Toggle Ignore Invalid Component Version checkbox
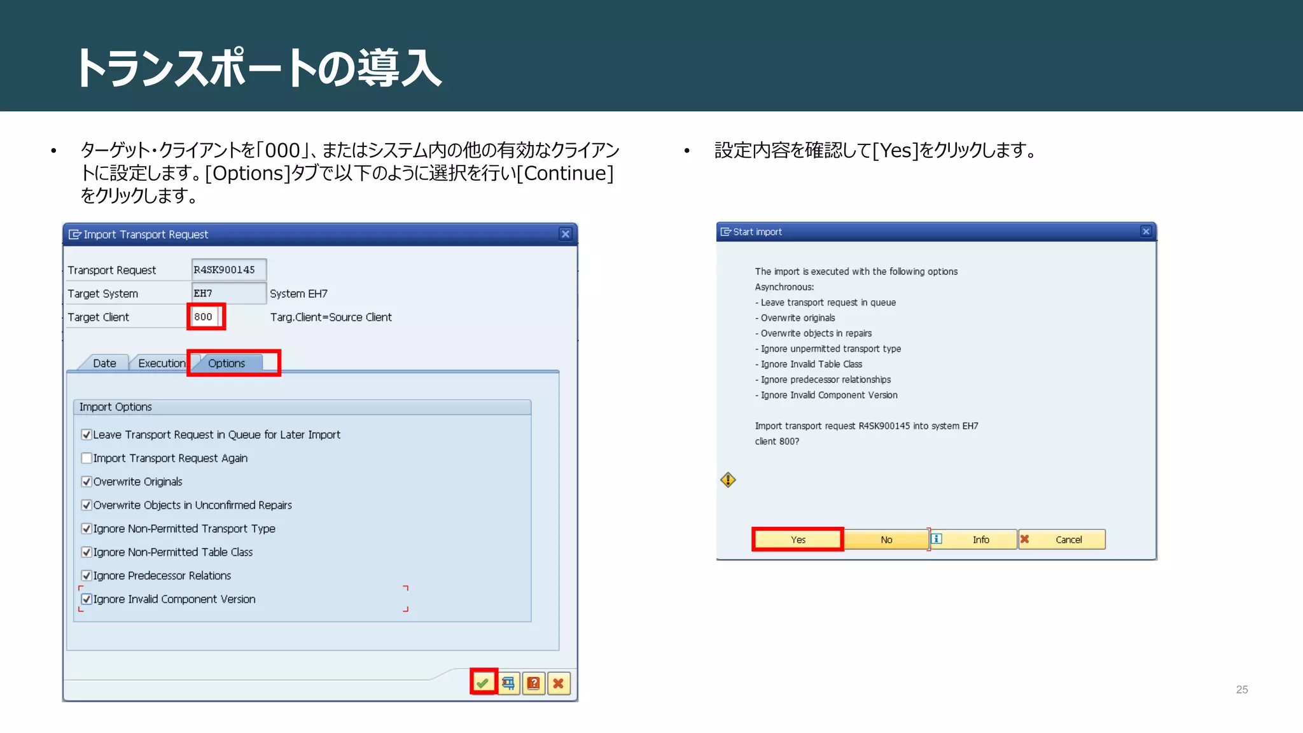The image size is (1303, 733). click(87, 599)
